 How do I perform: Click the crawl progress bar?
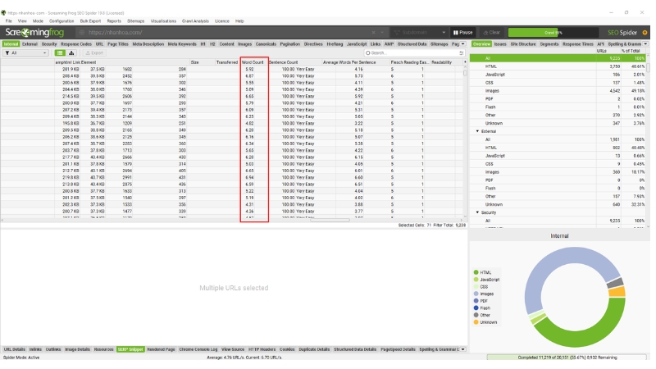(553, 33)
